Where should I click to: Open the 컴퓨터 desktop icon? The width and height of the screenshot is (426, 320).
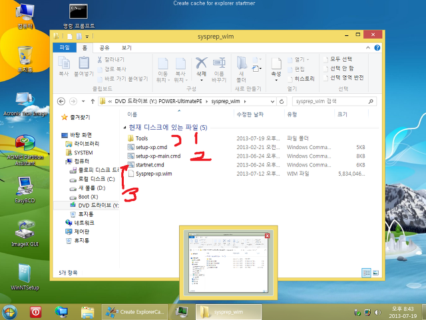point(25,15)
